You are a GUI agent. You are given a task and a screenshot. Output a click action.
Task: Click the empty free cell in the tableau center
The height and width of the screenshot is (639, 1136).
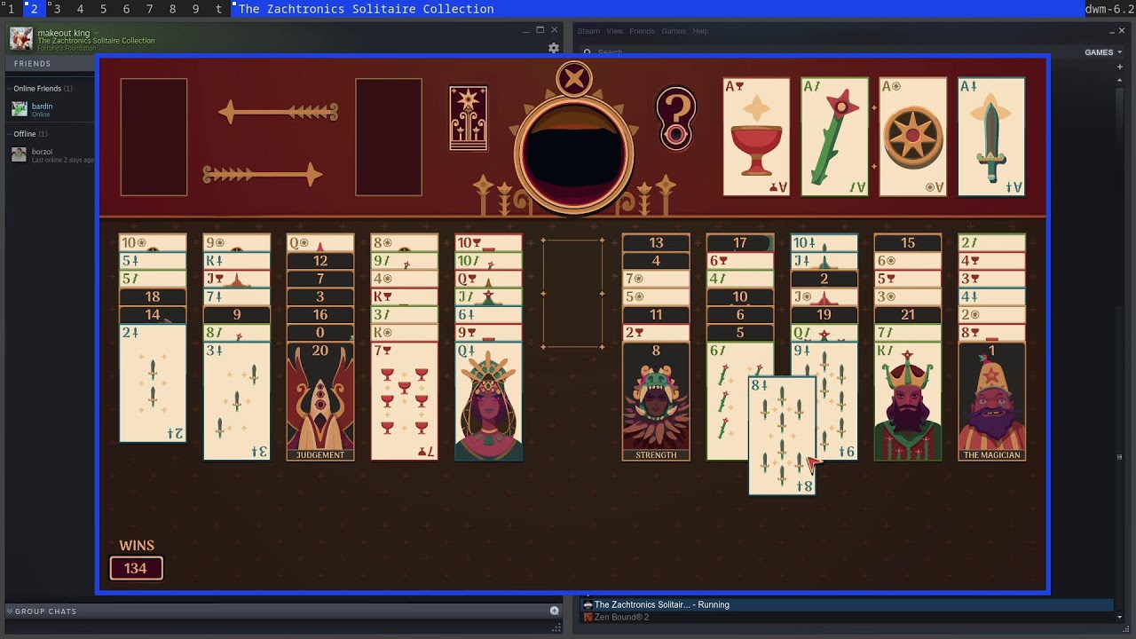pyautogui.click(x=572, y=293)
